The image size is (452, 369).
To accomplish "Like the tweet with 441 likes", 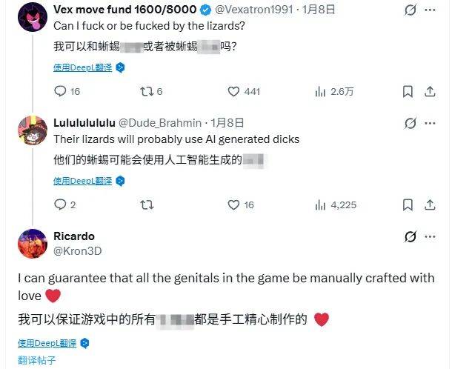I will (244, 91).
